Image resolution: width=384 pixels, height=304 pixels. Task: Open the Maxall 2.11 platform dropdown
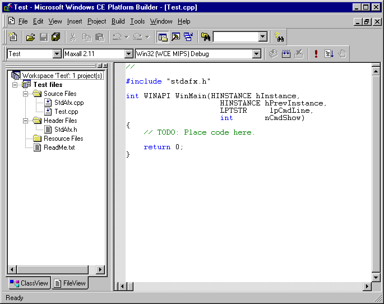[128, 54]
